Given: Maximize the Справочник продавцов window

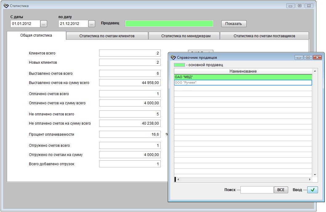Looking at the screenshot, I should pos(308,58).
